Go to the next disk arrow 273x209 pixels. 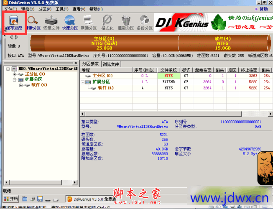16,37
